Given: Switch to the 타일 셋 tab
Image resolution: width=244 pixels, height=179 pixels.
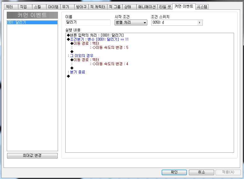Looking at the screenshot, I should 165,7.
